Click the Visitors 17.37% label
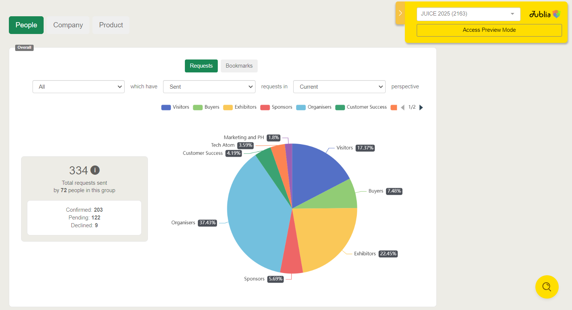572x310 pixels. (x=355, y=148)
